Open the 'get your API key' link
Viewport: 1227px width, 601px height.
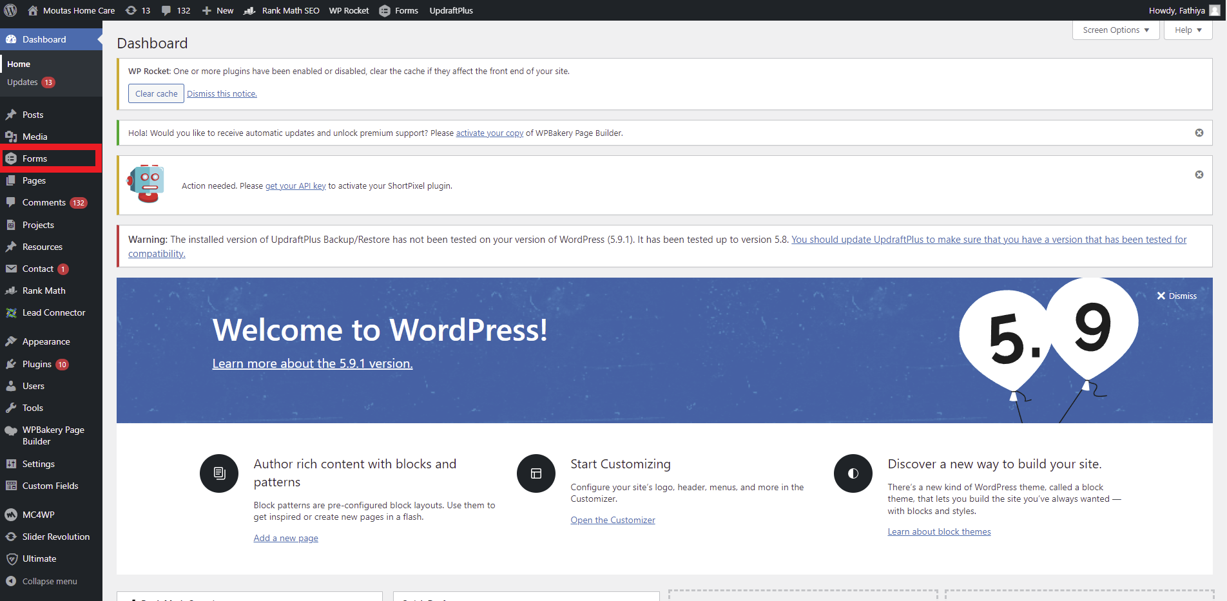point(295,186)
